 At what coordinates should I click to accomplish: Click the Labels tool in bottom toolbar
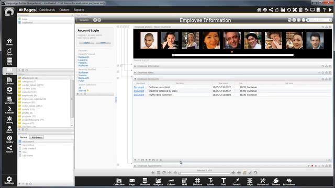pyautogui.click(x=210, y=182)
